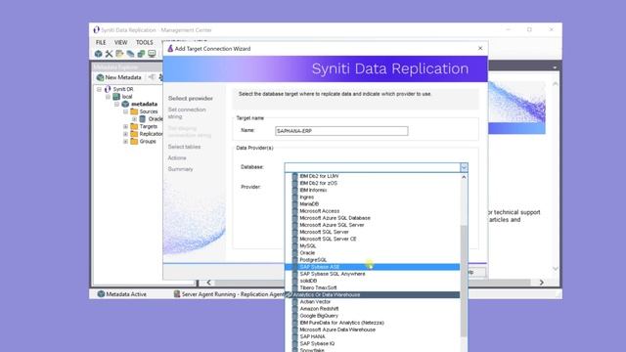Click the cube icon in main toolbar

pos(98,54)
